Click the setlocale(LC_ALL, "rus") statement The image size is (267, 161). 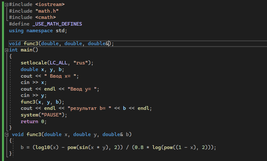tap(57, 63)
